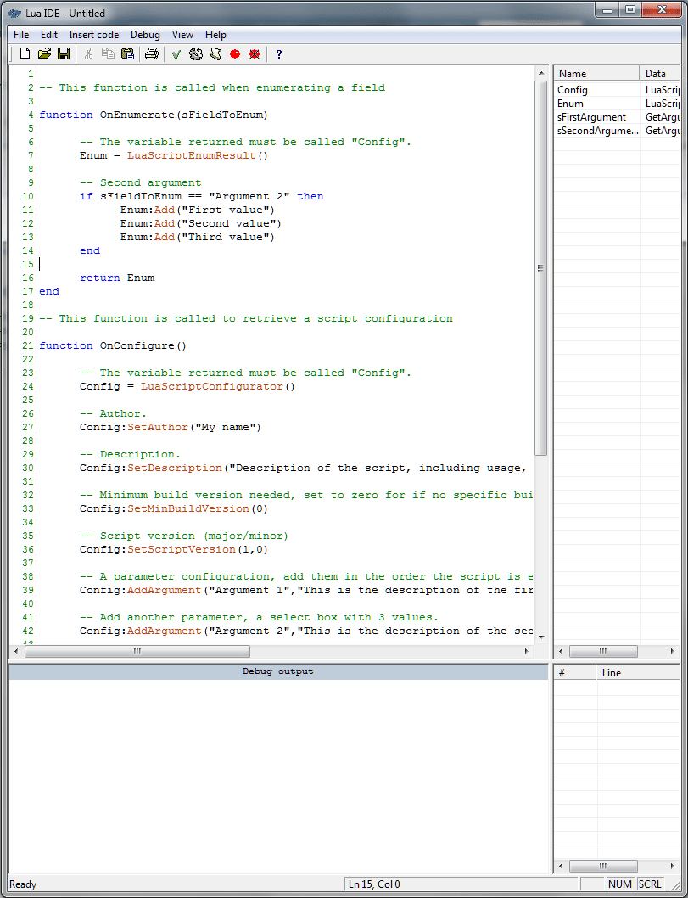This screenshot has height=898, width=688.
Task: Click the code editor vertical scrollbar thumb
Action: click(x=540, y=268)
